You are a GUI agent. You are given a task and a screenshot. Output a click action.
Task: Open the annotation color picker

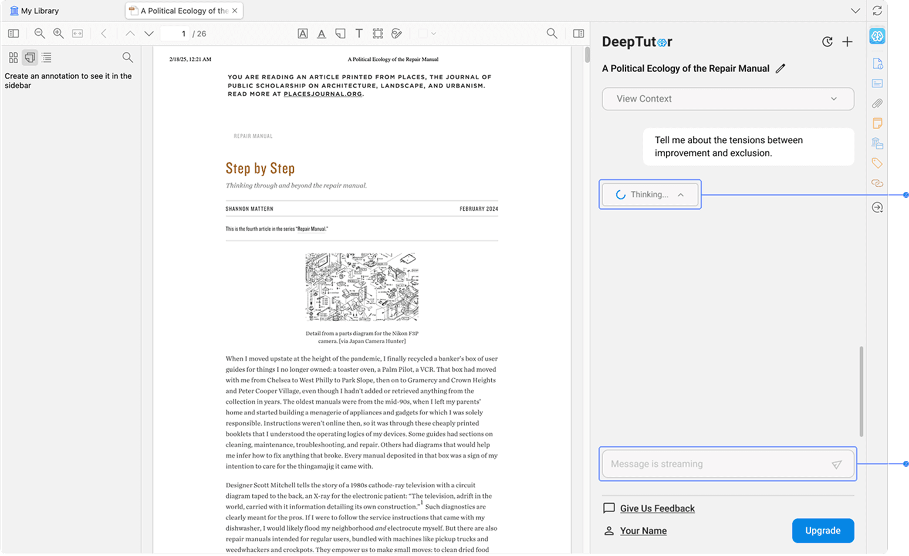tap(427, 33)
